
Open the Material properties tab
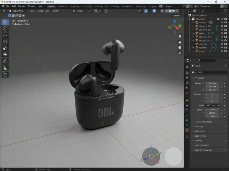[x=187, y=130]
